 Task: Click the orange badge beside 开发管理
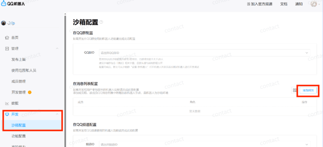[x=29, y=92]
